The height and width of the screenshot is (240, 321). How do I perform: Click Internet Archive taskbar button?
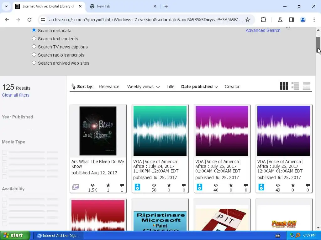[58, 236]
